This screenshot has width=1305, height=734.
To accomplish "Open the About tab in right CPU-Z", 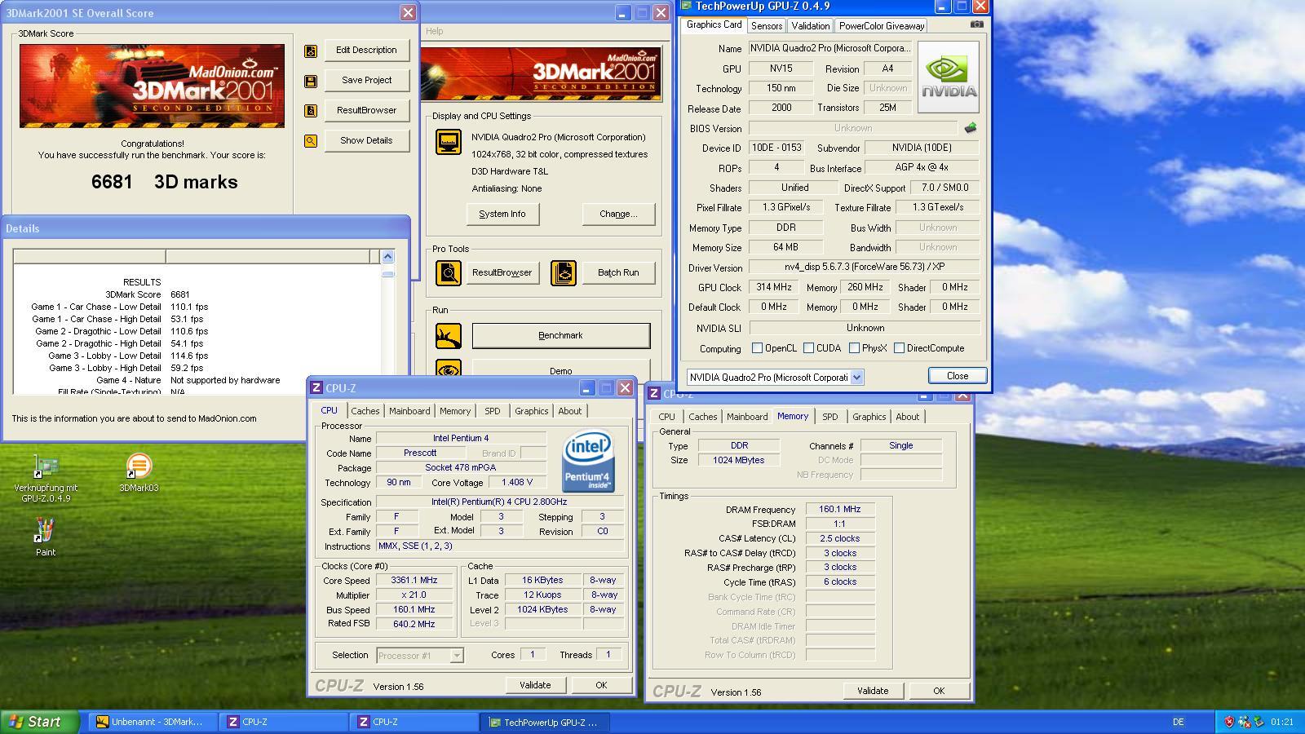I will click(x=907, y=417).
